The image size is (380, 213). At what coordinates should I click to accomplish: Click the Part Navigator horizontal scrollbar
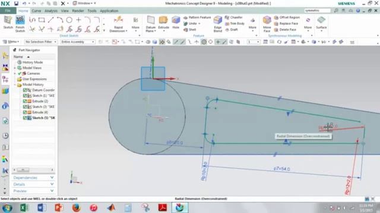click(33, 170)
